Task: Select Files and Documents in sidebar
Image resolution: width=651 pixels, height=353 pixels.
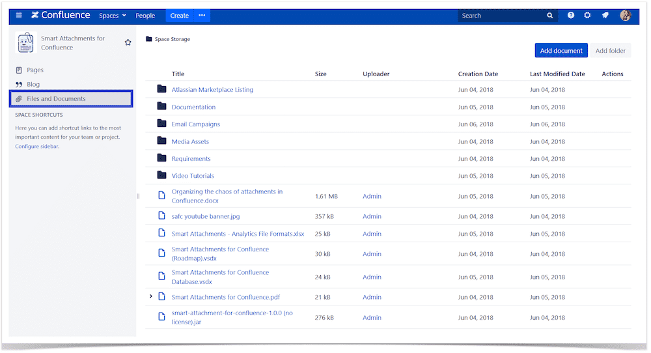Action: pos(71,99)
